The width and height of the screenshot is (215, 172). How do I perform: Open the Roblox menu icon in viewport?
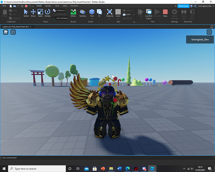pos(6,32)
